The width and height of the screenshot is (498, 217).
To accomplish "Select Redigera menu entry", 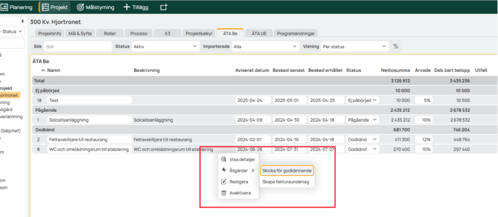I will [238, 182].
